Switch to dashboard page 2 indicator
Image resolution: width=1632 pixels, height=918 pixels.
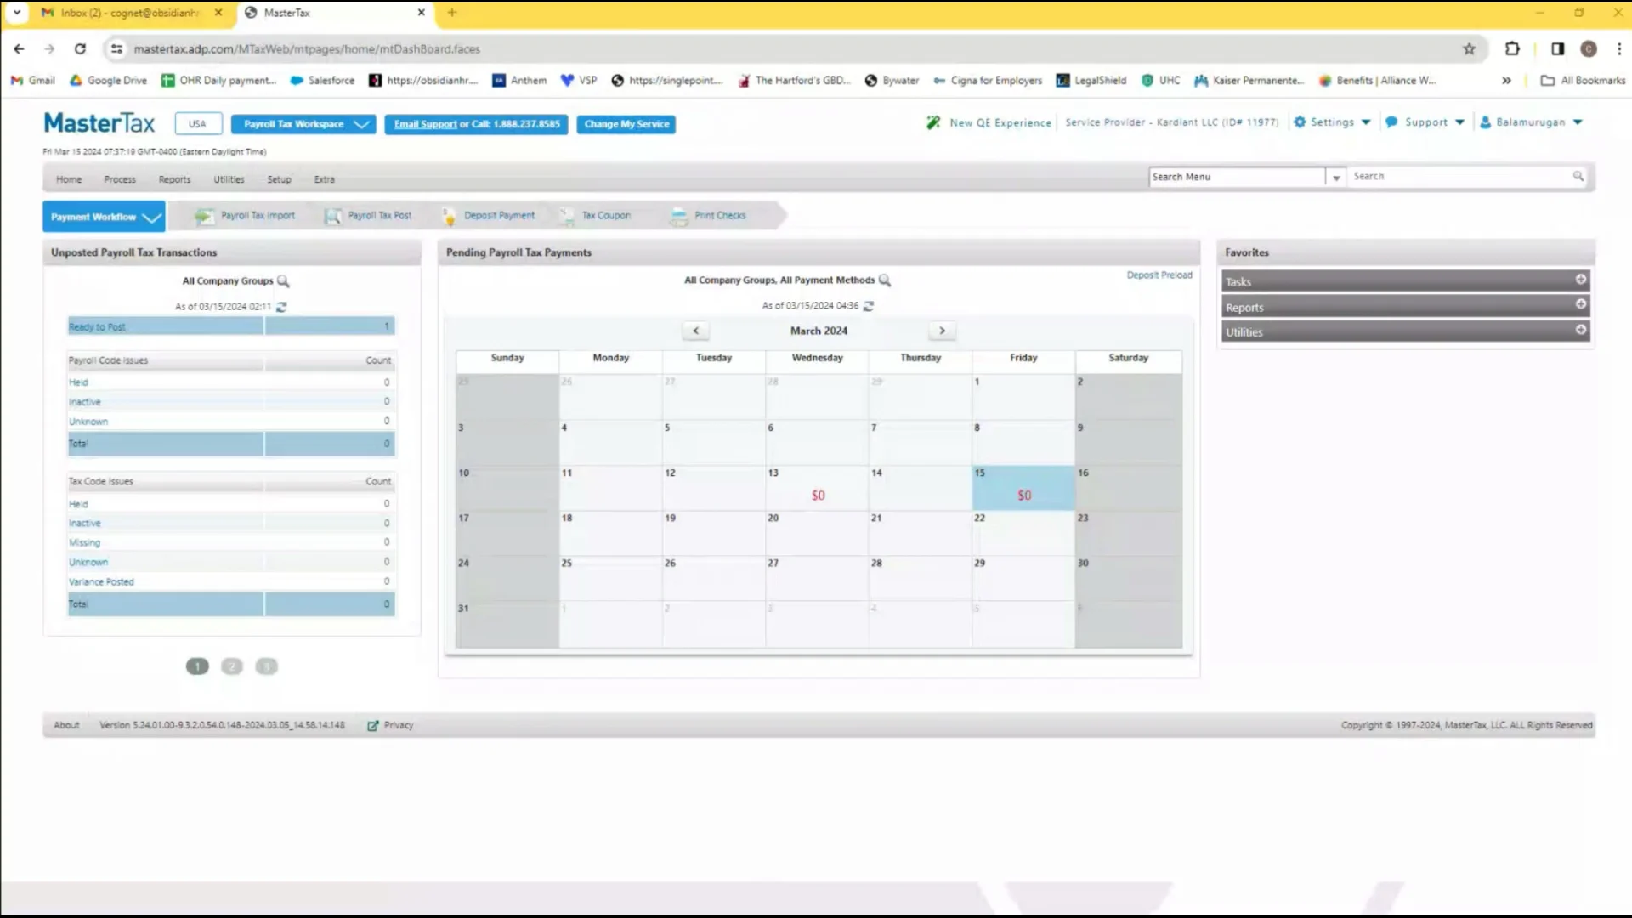[232, 666]
